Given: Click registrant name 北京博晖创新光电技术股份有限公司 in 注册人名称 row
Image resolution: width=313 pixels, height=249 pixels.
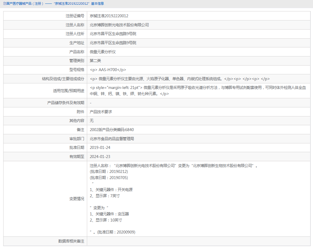Looking at the screenshot, I should click(119, 25).
